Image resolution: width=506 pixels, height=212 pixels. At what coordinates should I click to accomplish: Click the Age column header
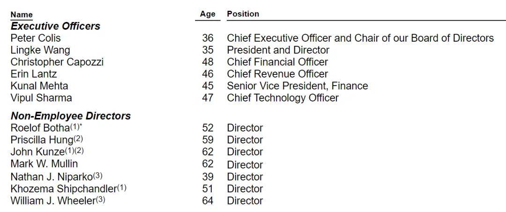208,14
